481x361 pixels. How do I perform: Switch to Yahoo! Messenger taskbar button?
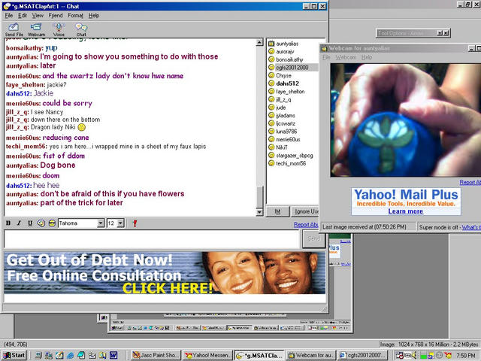[x=208, y=355]
